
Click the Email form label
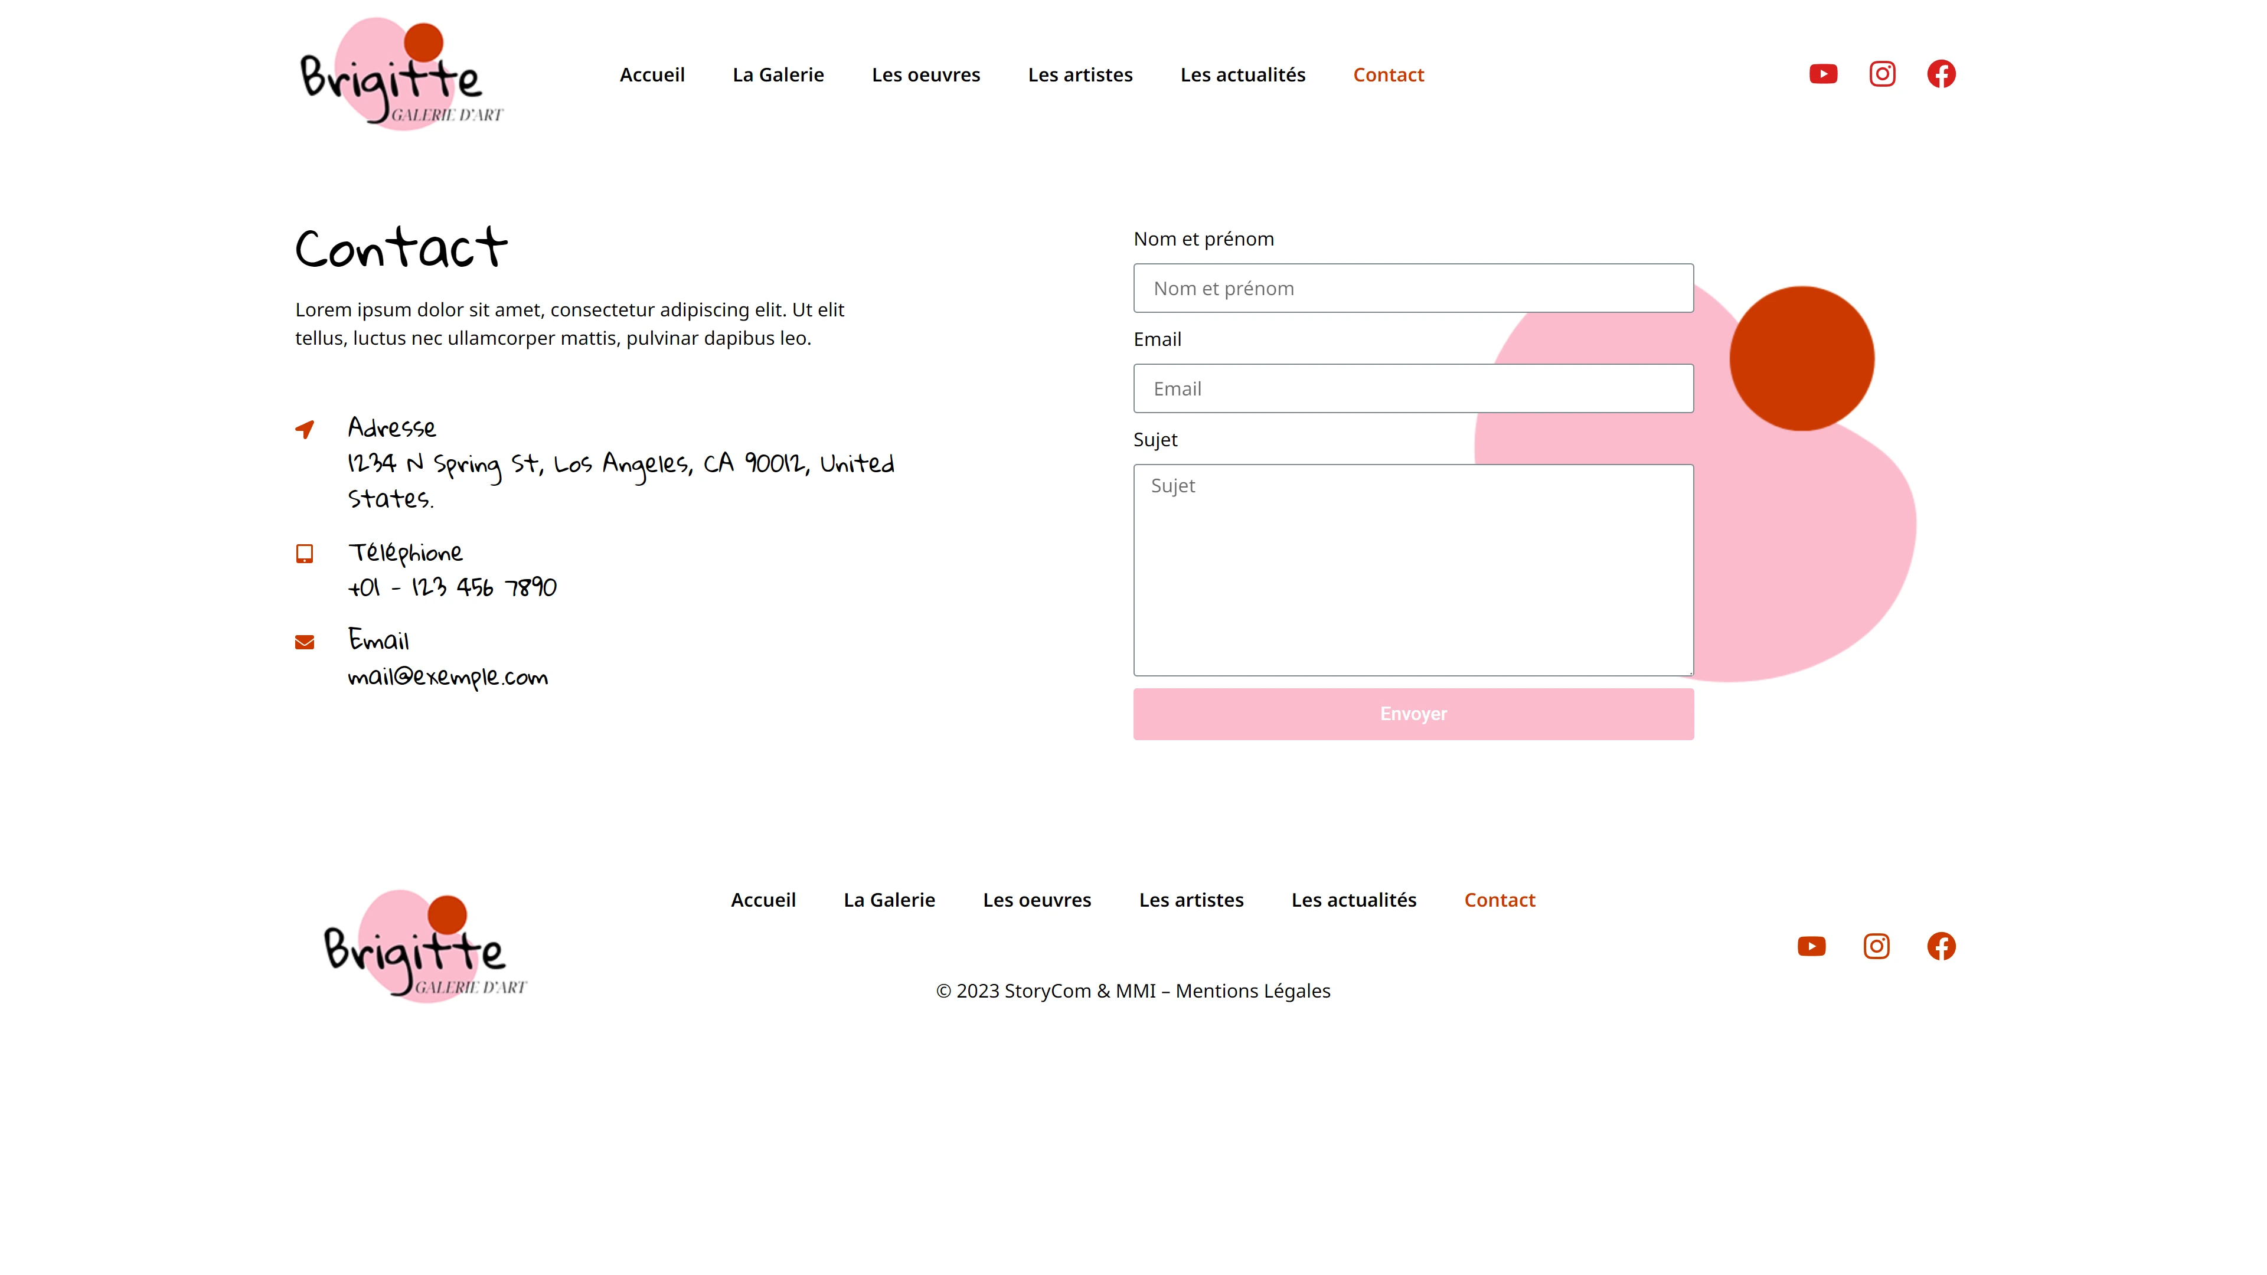point(1157,339)
